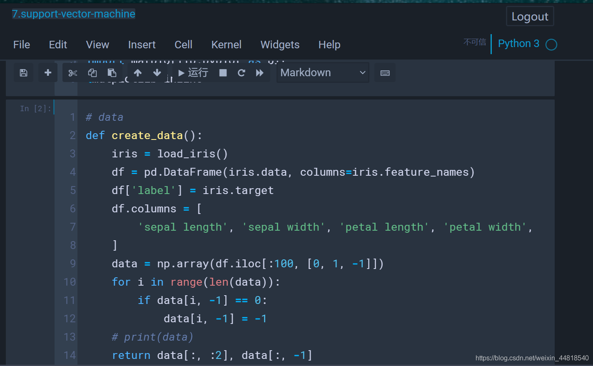Screen dimensions: 593x366
Task: Open the Kernel menu
Action: [x=226, y=45]
